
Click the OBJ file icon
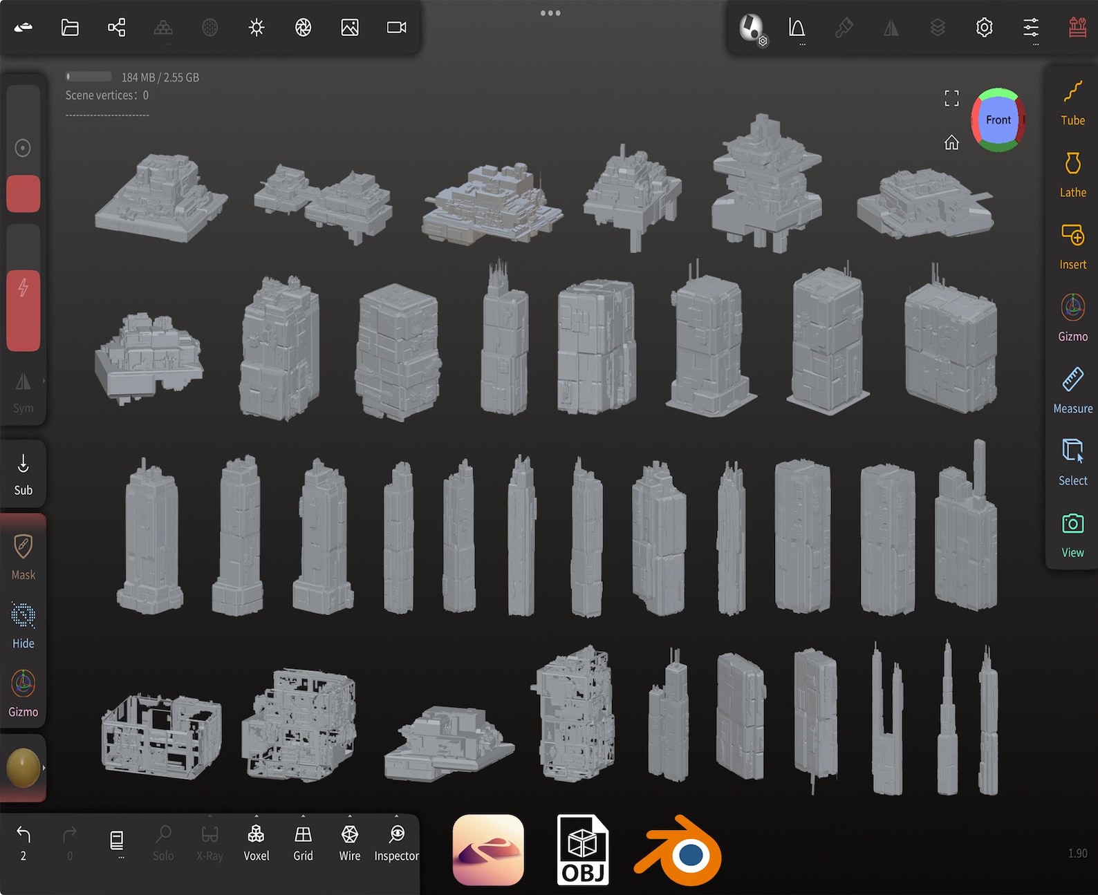[583, 849]
